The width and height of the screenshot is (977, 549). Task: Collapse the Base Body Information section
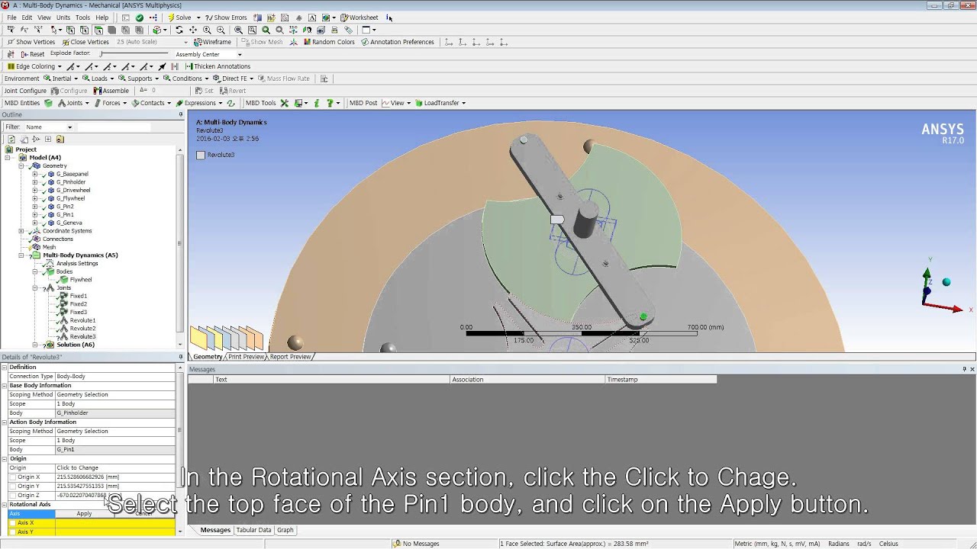[4, 386]
